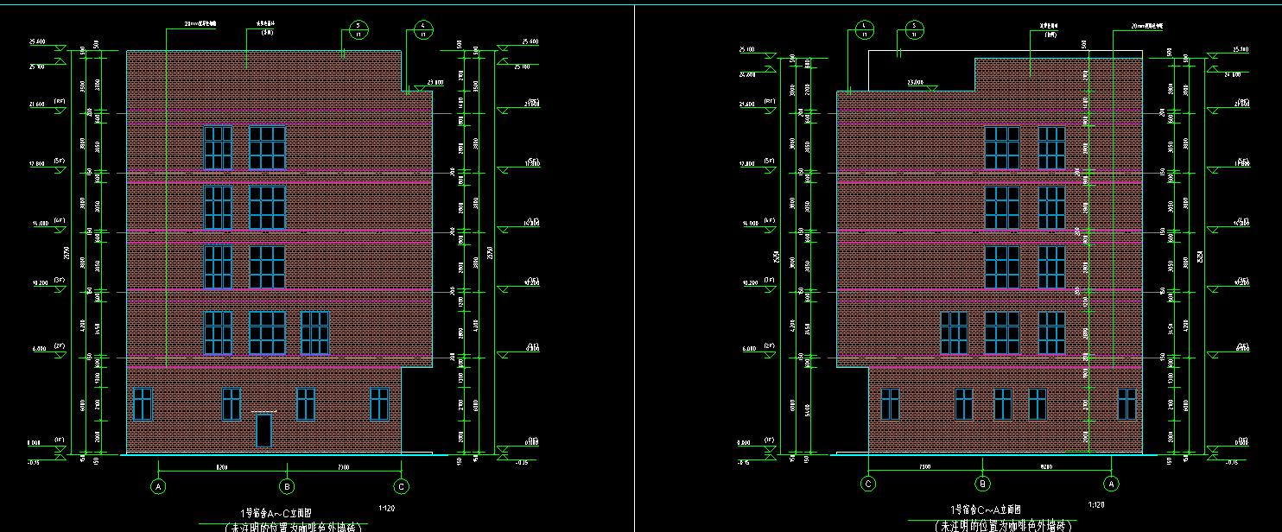Select the 1:120 scale label under left elevation
The height and width of the screenshot is (532, 1282).
[388, 507]
